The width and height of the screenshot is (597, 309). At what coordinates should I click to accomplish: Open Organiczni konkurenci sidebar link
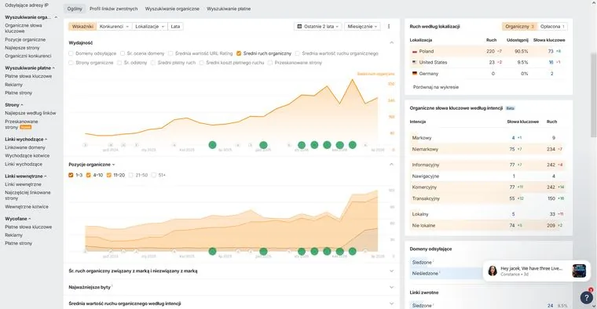click(27, 56)
